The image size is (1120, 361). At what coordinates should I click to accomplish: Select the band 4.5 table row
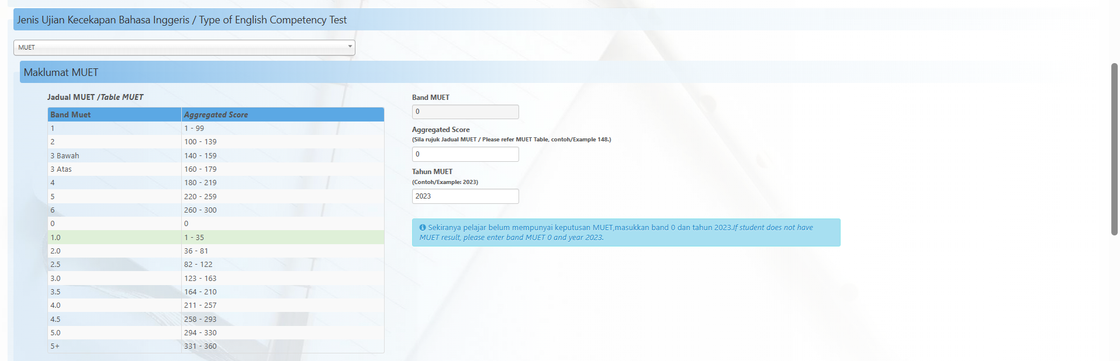[x=216, y=320]
